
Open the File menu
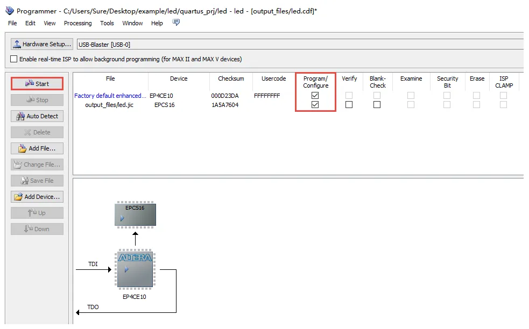point(12,23)
